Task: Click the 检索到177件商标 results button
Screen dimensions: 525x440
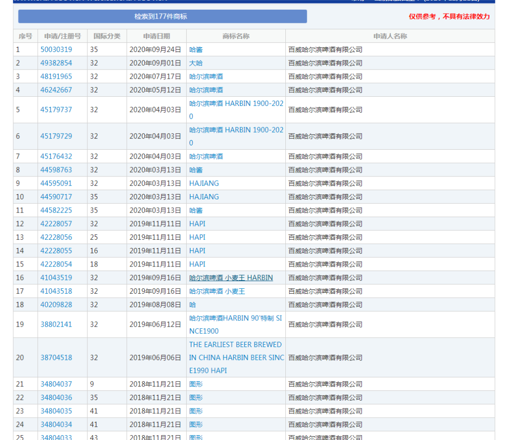Action: [162, 17]
